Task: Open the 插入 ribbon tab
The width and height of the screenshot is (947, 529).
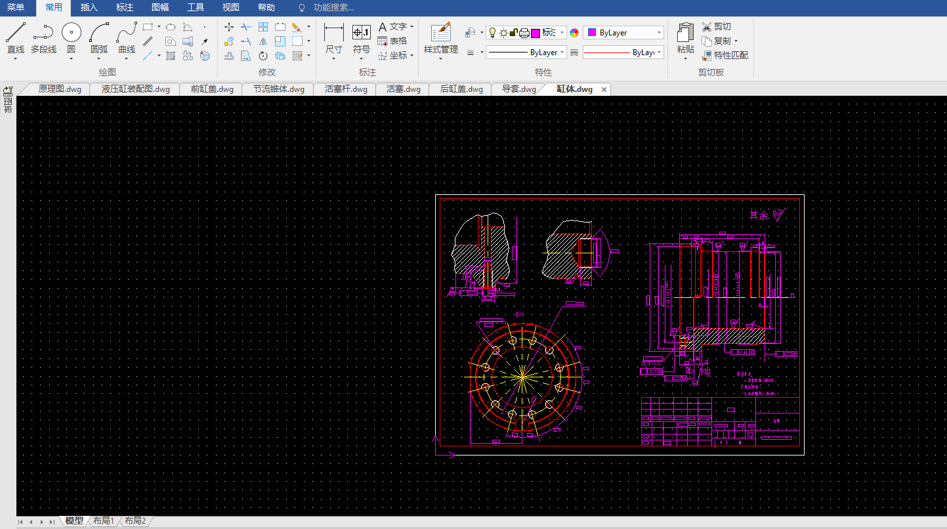Action: click(x=89, y=8)
